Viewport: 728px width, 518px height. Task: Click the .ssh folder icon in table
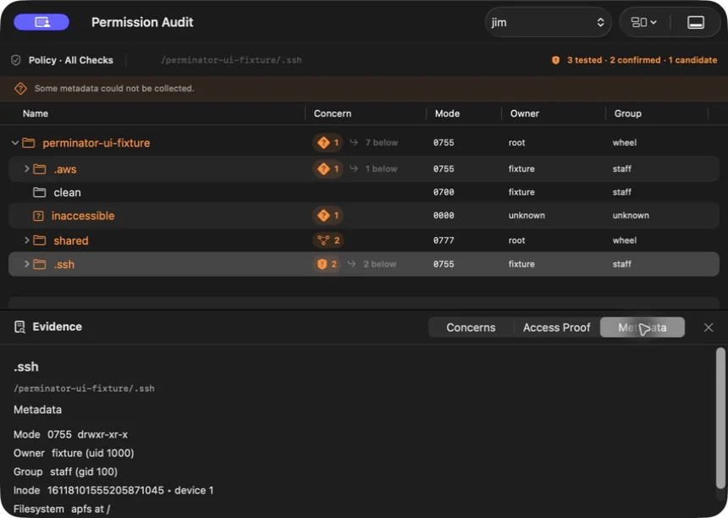[x=40, y=264]
